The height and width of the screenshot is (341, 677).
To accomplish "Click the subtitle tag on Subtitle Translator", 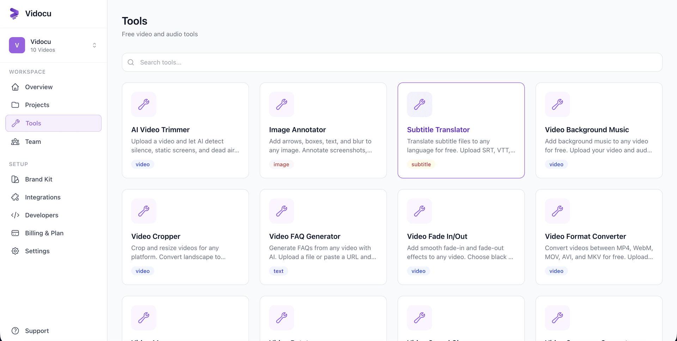I will [x=421, y=164].
